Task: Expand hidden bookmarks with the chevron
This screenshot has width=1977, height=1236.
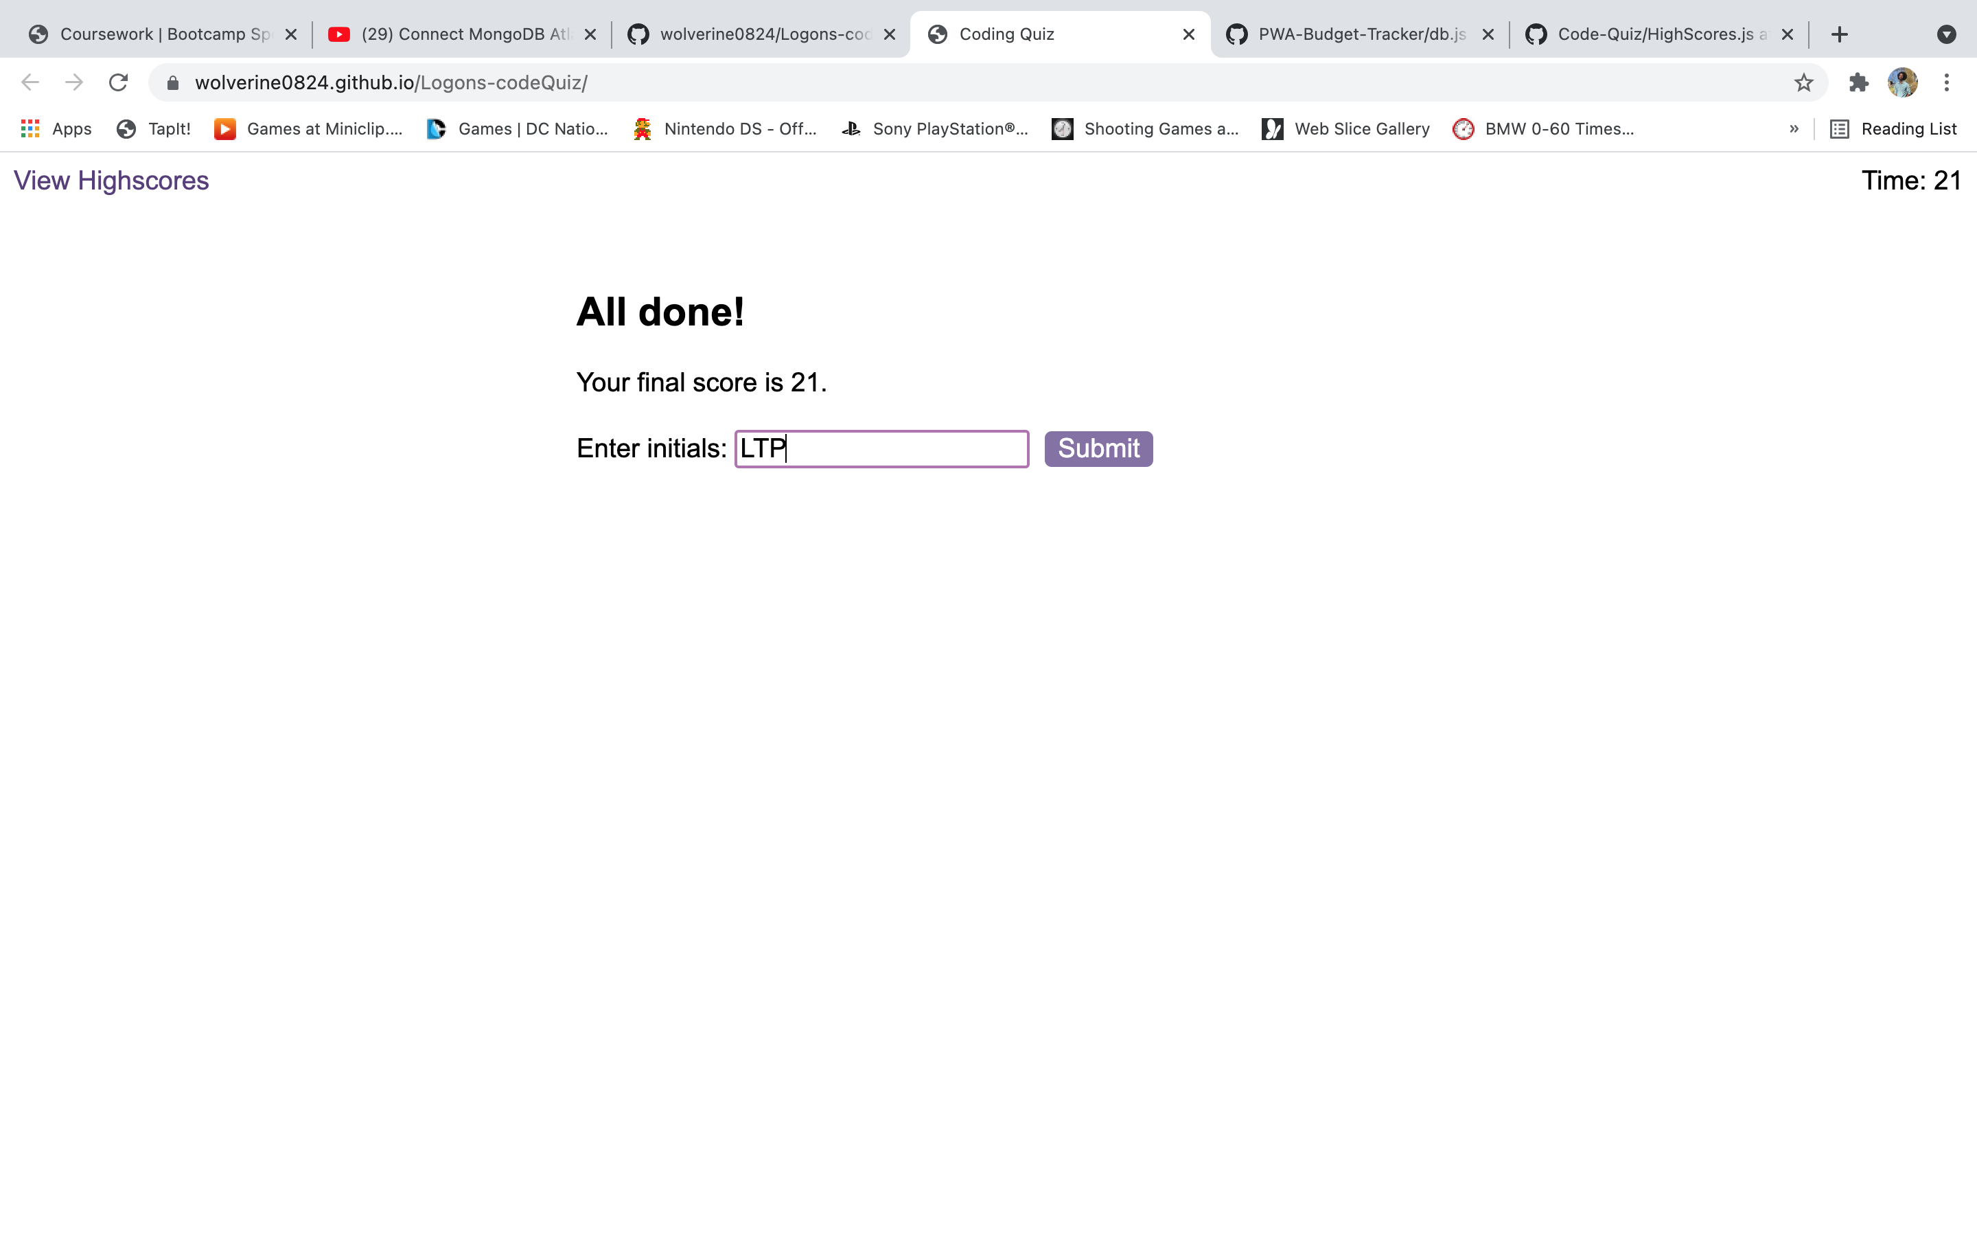Action: tap(1793, 128)
